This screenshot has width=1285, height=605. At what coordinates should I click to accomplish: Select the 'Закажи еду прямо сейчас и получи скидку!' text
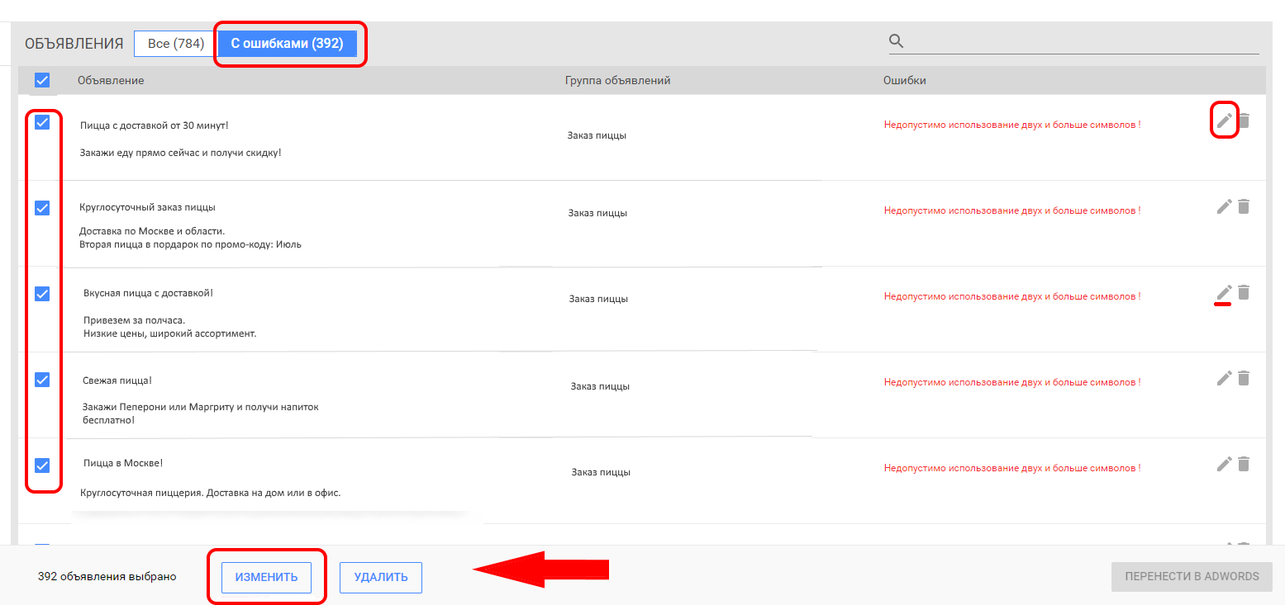click(181, 153)
